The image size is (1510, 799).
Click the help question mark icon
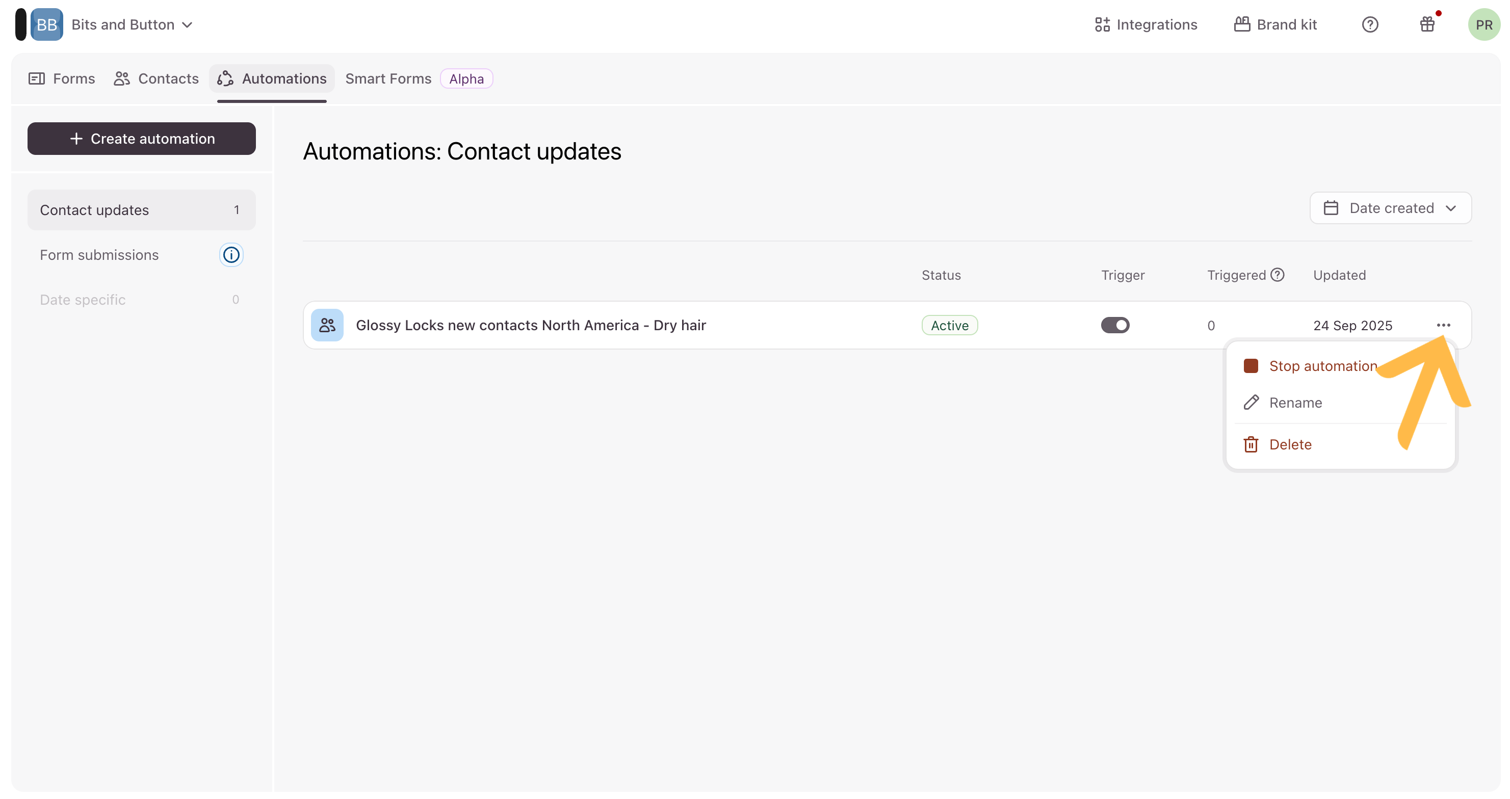point(1369,24)
